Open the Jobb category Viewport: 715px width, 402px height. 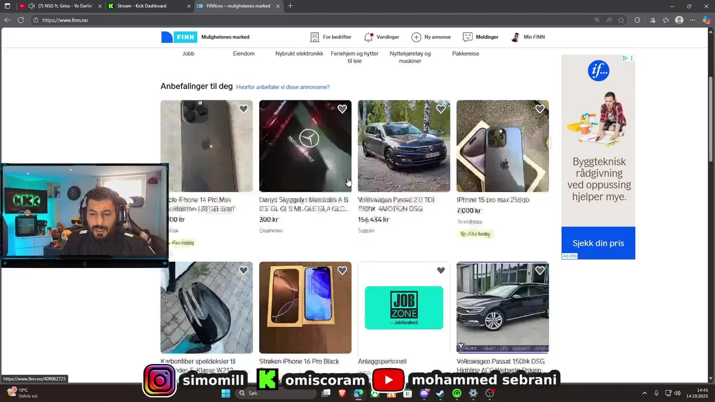coord(188,54)
